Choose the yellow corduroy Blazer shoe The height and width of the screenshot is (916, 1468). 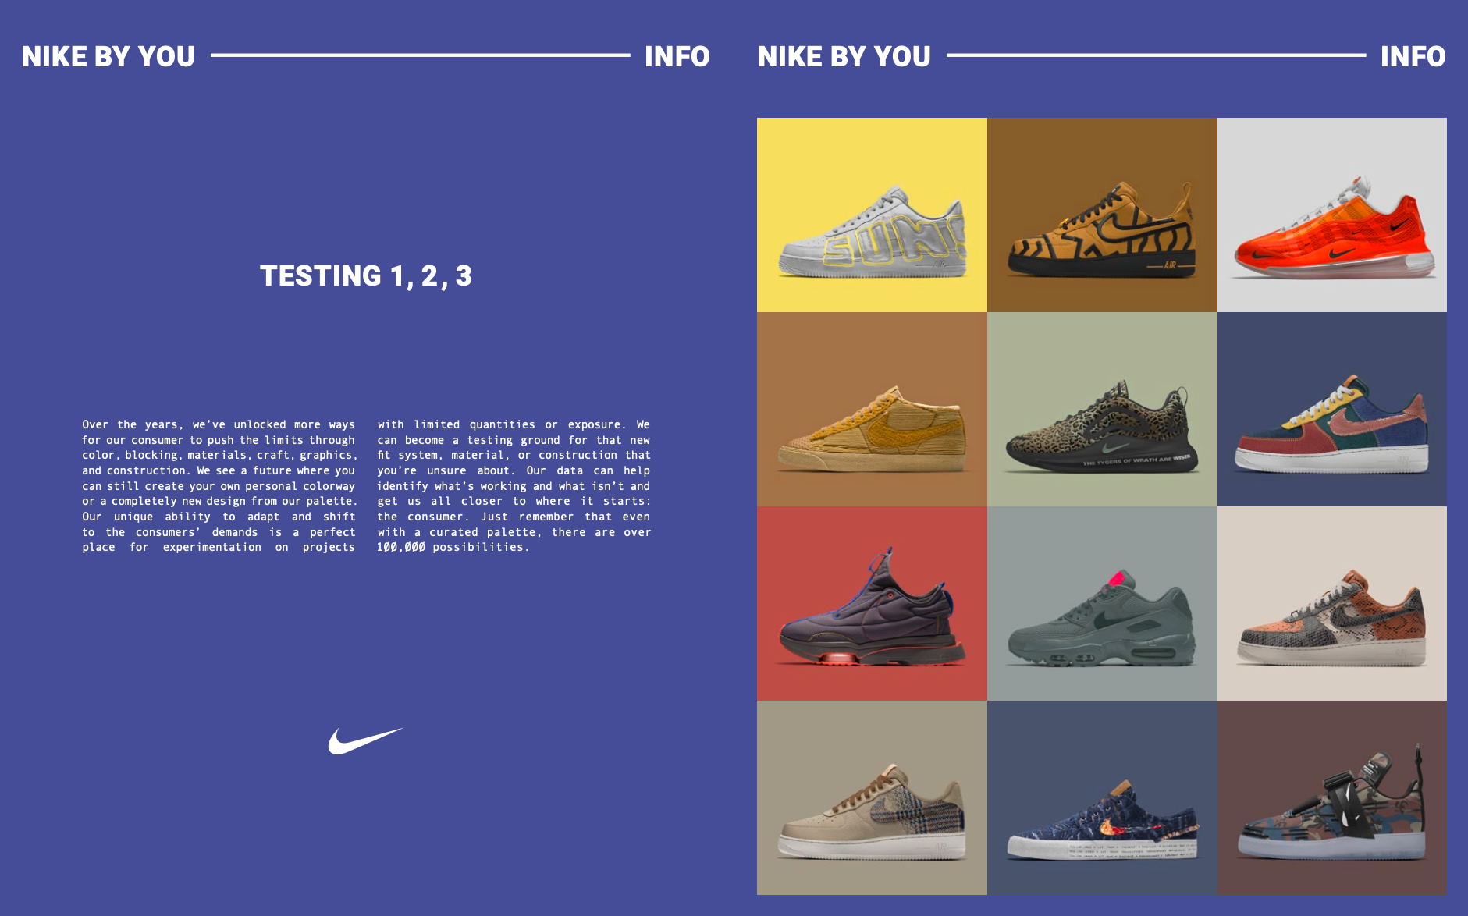click(872, 409)
